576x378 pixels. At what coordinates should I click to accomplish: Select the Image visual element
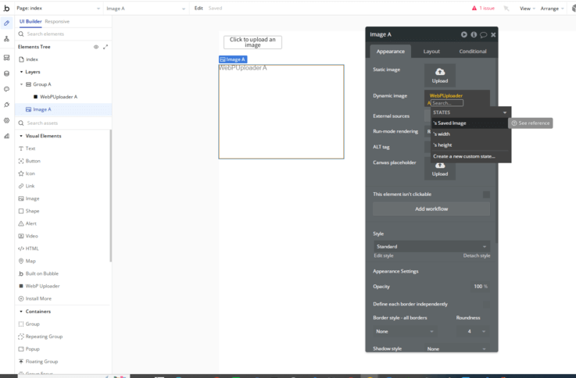(29, 198)
